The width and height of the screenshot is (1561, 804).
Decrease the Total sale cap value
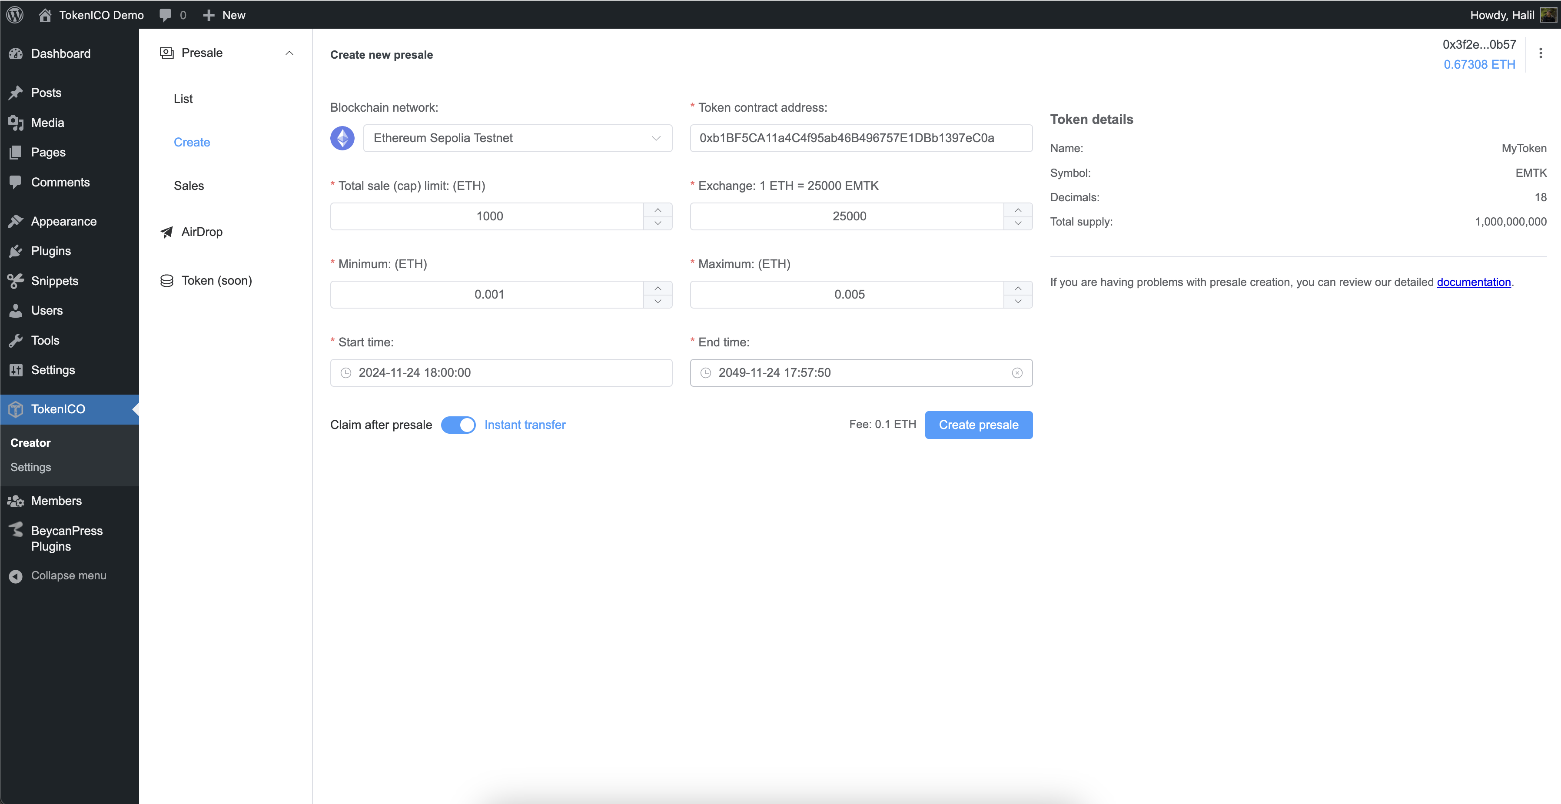658,223
